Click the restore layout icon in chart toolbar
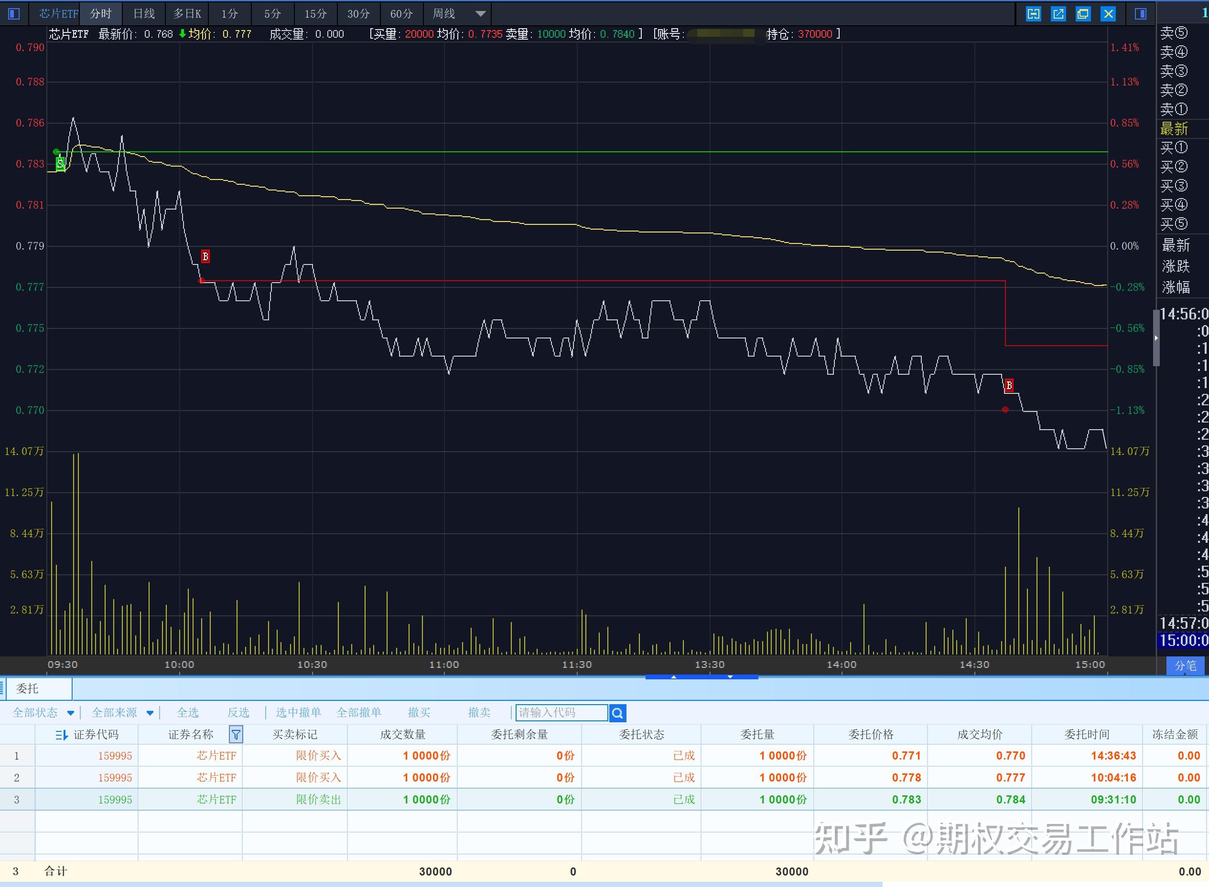 pyautogui.click(x=1033, y=14)
